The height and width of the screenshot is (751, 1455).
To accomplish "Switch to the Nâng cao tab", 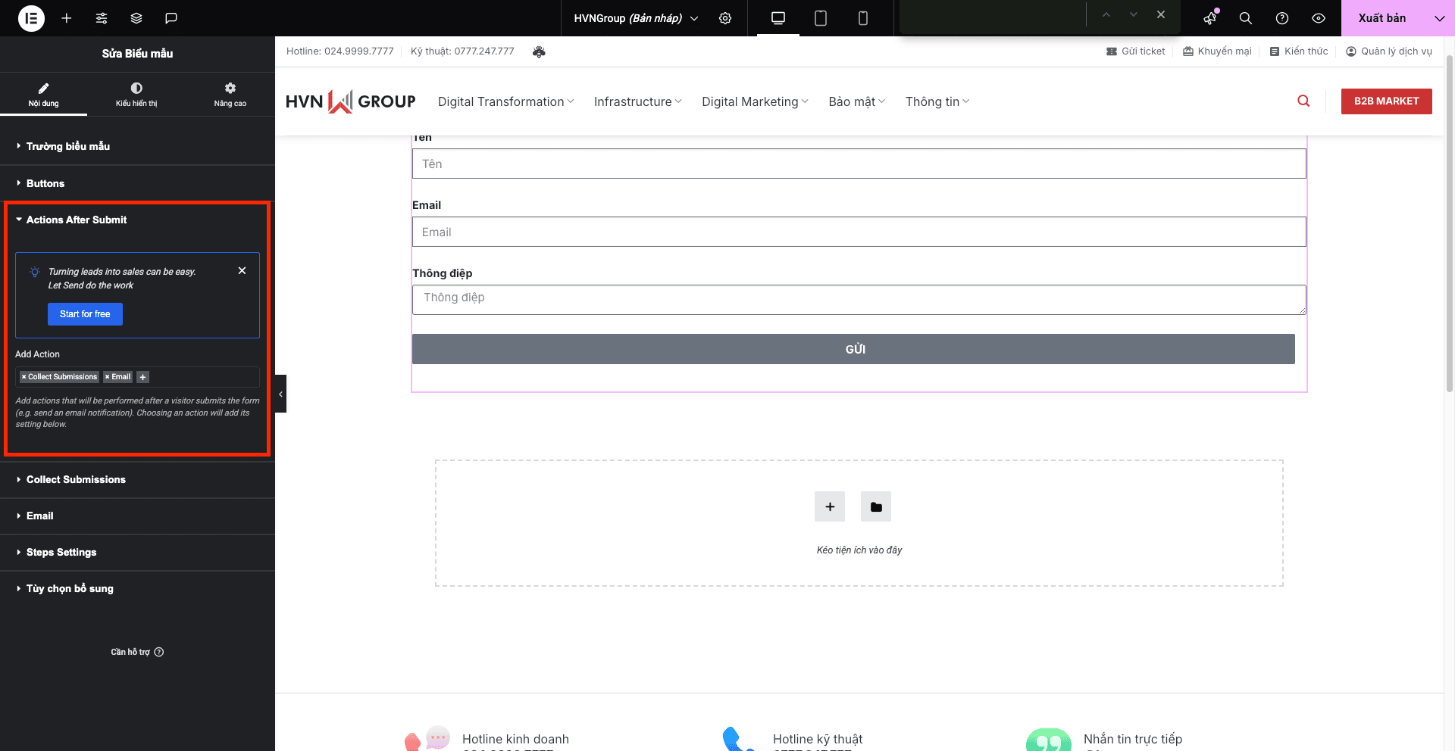I will tap(230, 95).
